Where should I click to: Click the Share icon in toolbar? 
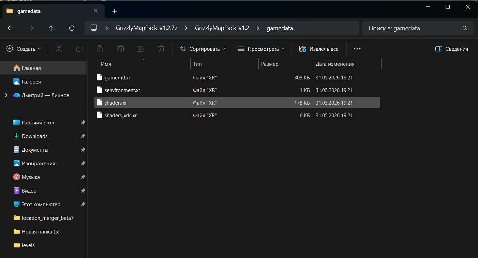point(141,49)
